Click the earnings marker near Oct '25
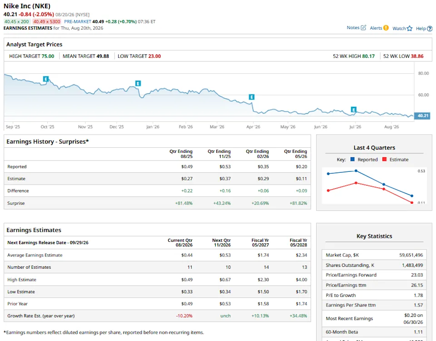This screenshot has height=341, width=436. [x=46, y=79]
